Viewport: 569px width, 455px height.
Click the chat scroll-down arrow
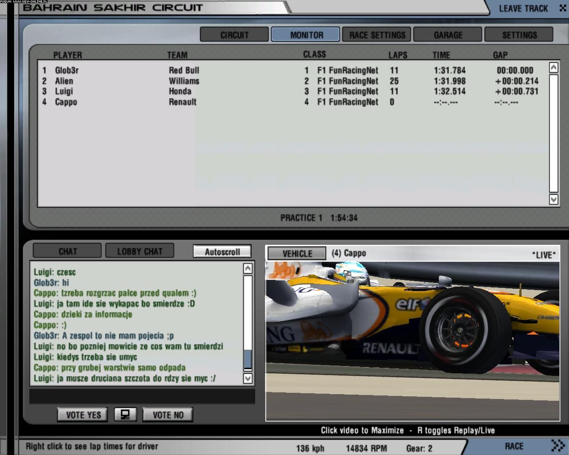pos(248,378)
